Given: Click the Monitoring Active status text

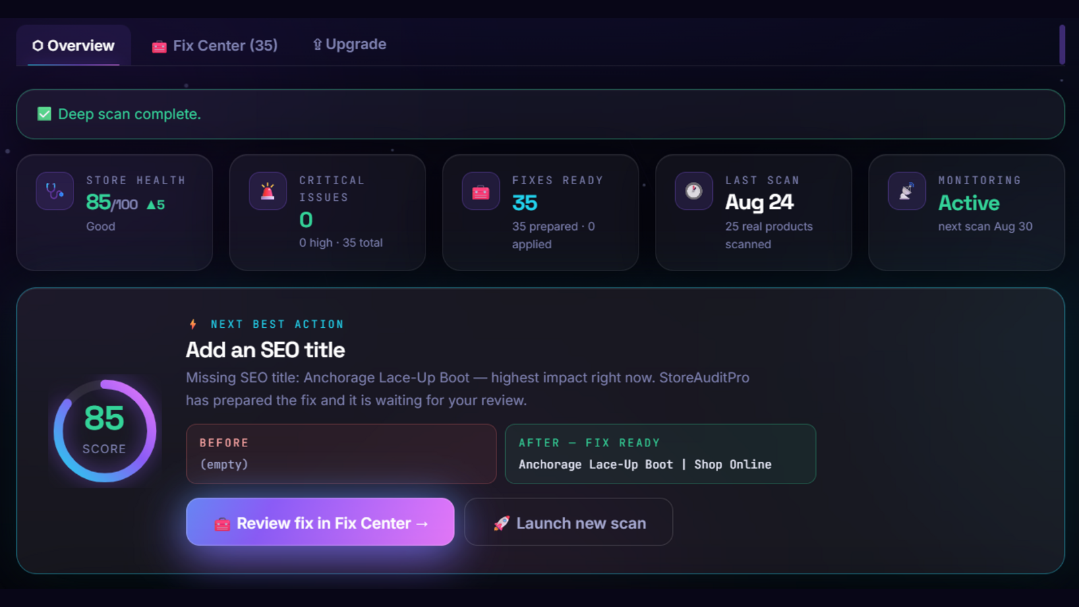Looking at the screenshot, I should pyautogui.click(x=969, y=203).
